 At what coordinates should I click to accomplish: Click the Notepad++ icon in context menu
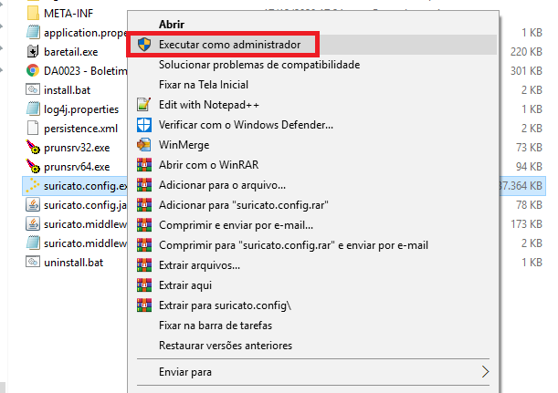point(143,104)
